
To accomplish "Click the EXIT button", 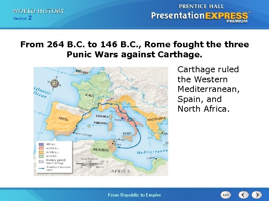I will [226, 195].
